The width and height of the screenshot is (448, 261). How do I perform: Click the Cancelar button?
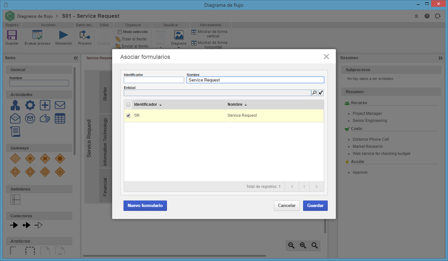(287, 206)
